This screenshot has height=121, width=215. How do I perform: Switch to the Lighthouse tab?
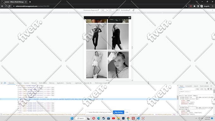coord(78,83)
